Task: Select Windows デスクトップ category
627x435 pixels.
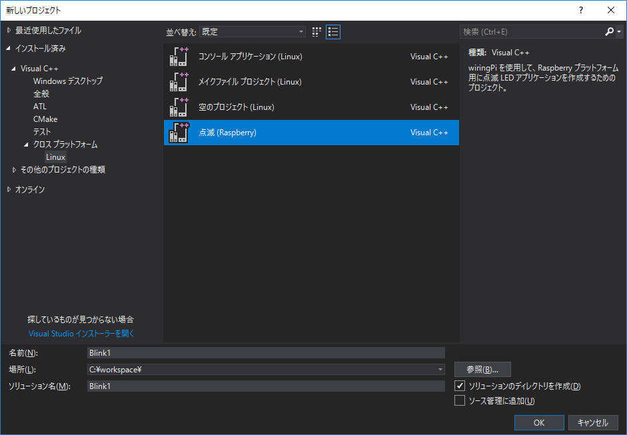Action: pyautogui.click(x=68, y=81)
